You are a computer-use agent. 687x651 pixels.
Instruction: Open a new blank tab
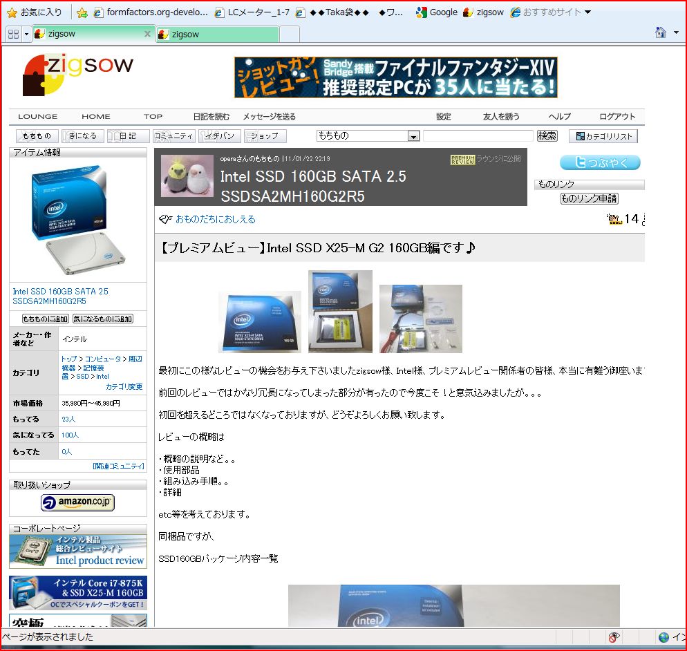click(x=289, y=34)
